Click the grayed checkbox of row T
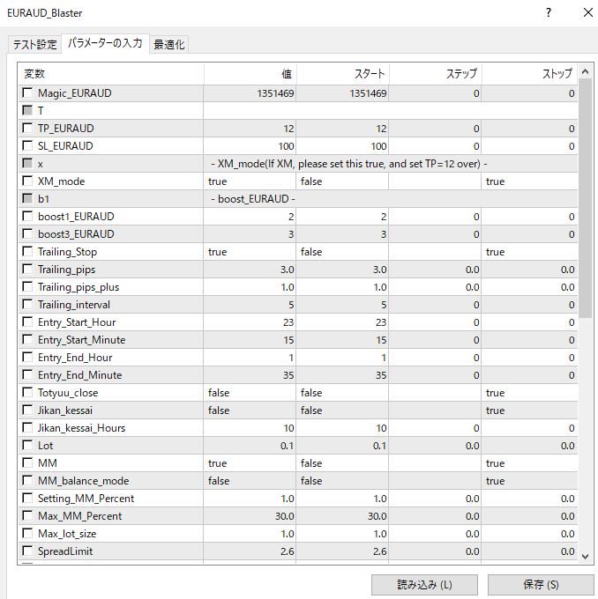The image size is (598, 599). click(x=27, y=110)
